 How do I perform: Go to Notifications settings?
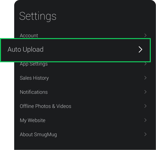(34, 92)
